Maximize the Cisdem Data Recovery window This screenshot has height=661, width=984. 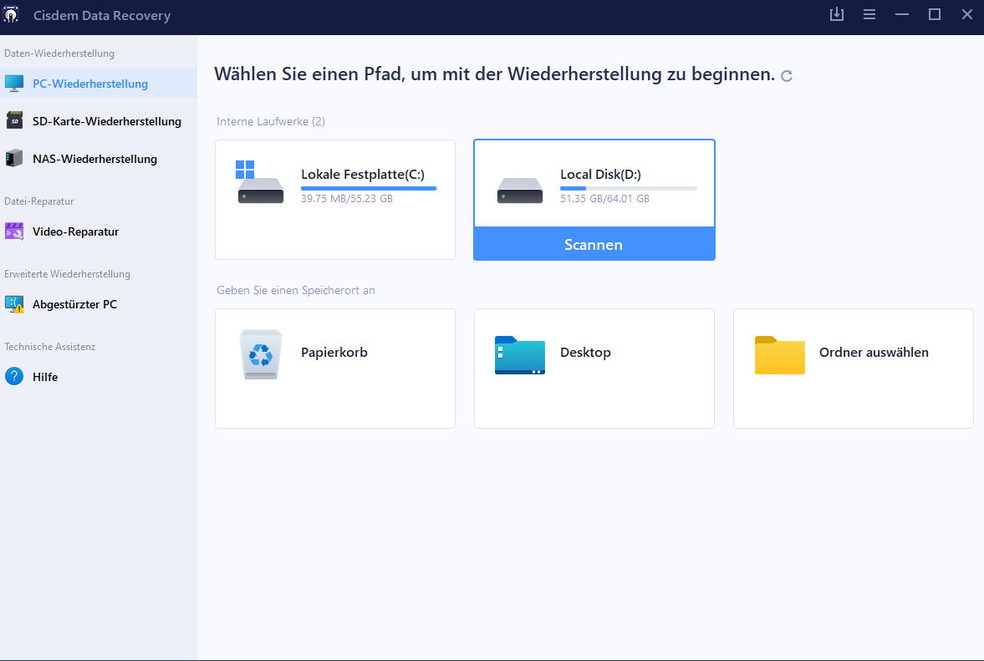click(x=935, y=14)
